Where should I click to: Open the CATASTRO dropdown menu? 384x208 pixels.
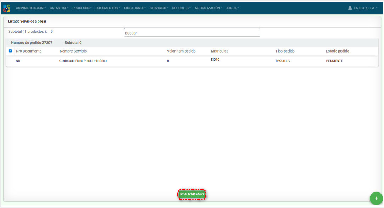tap(59, 8)
